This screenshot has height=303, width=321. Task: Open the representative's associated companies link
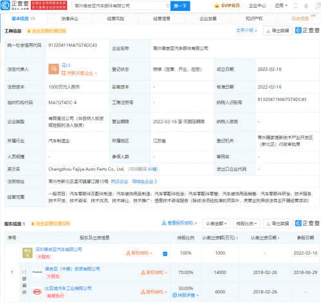click(x=79, y=73)
